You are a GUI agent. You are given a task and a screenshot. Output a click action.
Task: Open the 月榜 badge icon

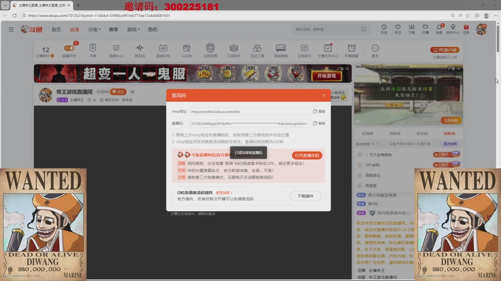[93, 51]
